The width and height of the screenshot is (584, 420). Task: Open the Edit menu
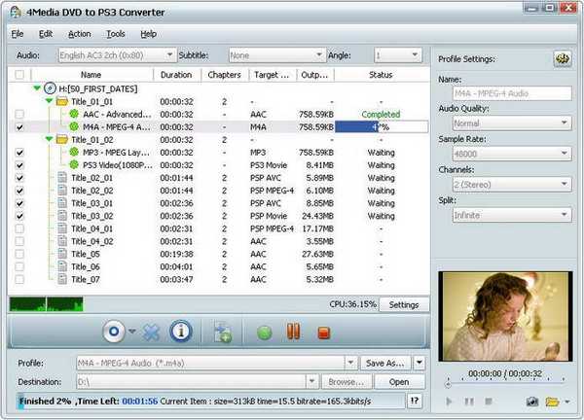pos(46,34)
